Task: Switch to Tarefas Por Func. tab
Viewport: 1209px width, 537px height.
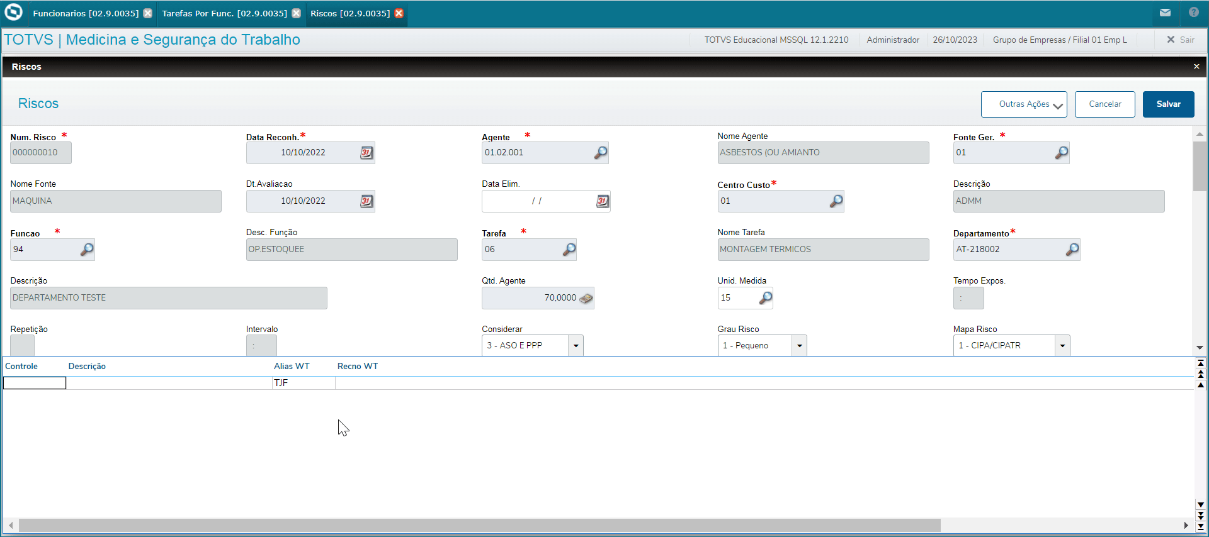Action: 224,13
